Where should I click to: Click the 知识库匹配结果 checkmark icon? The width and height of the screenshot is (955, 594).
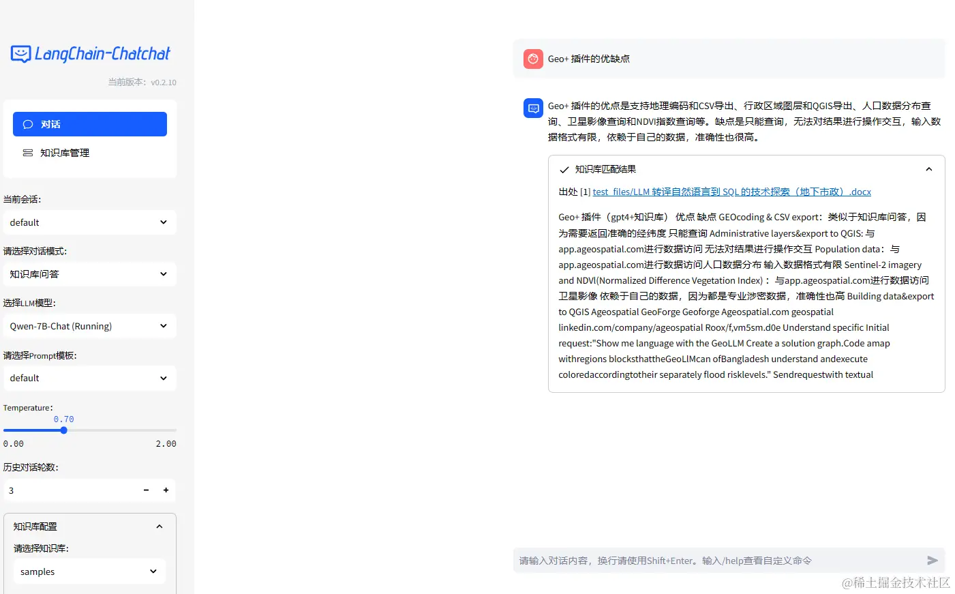tap(564, 170)
